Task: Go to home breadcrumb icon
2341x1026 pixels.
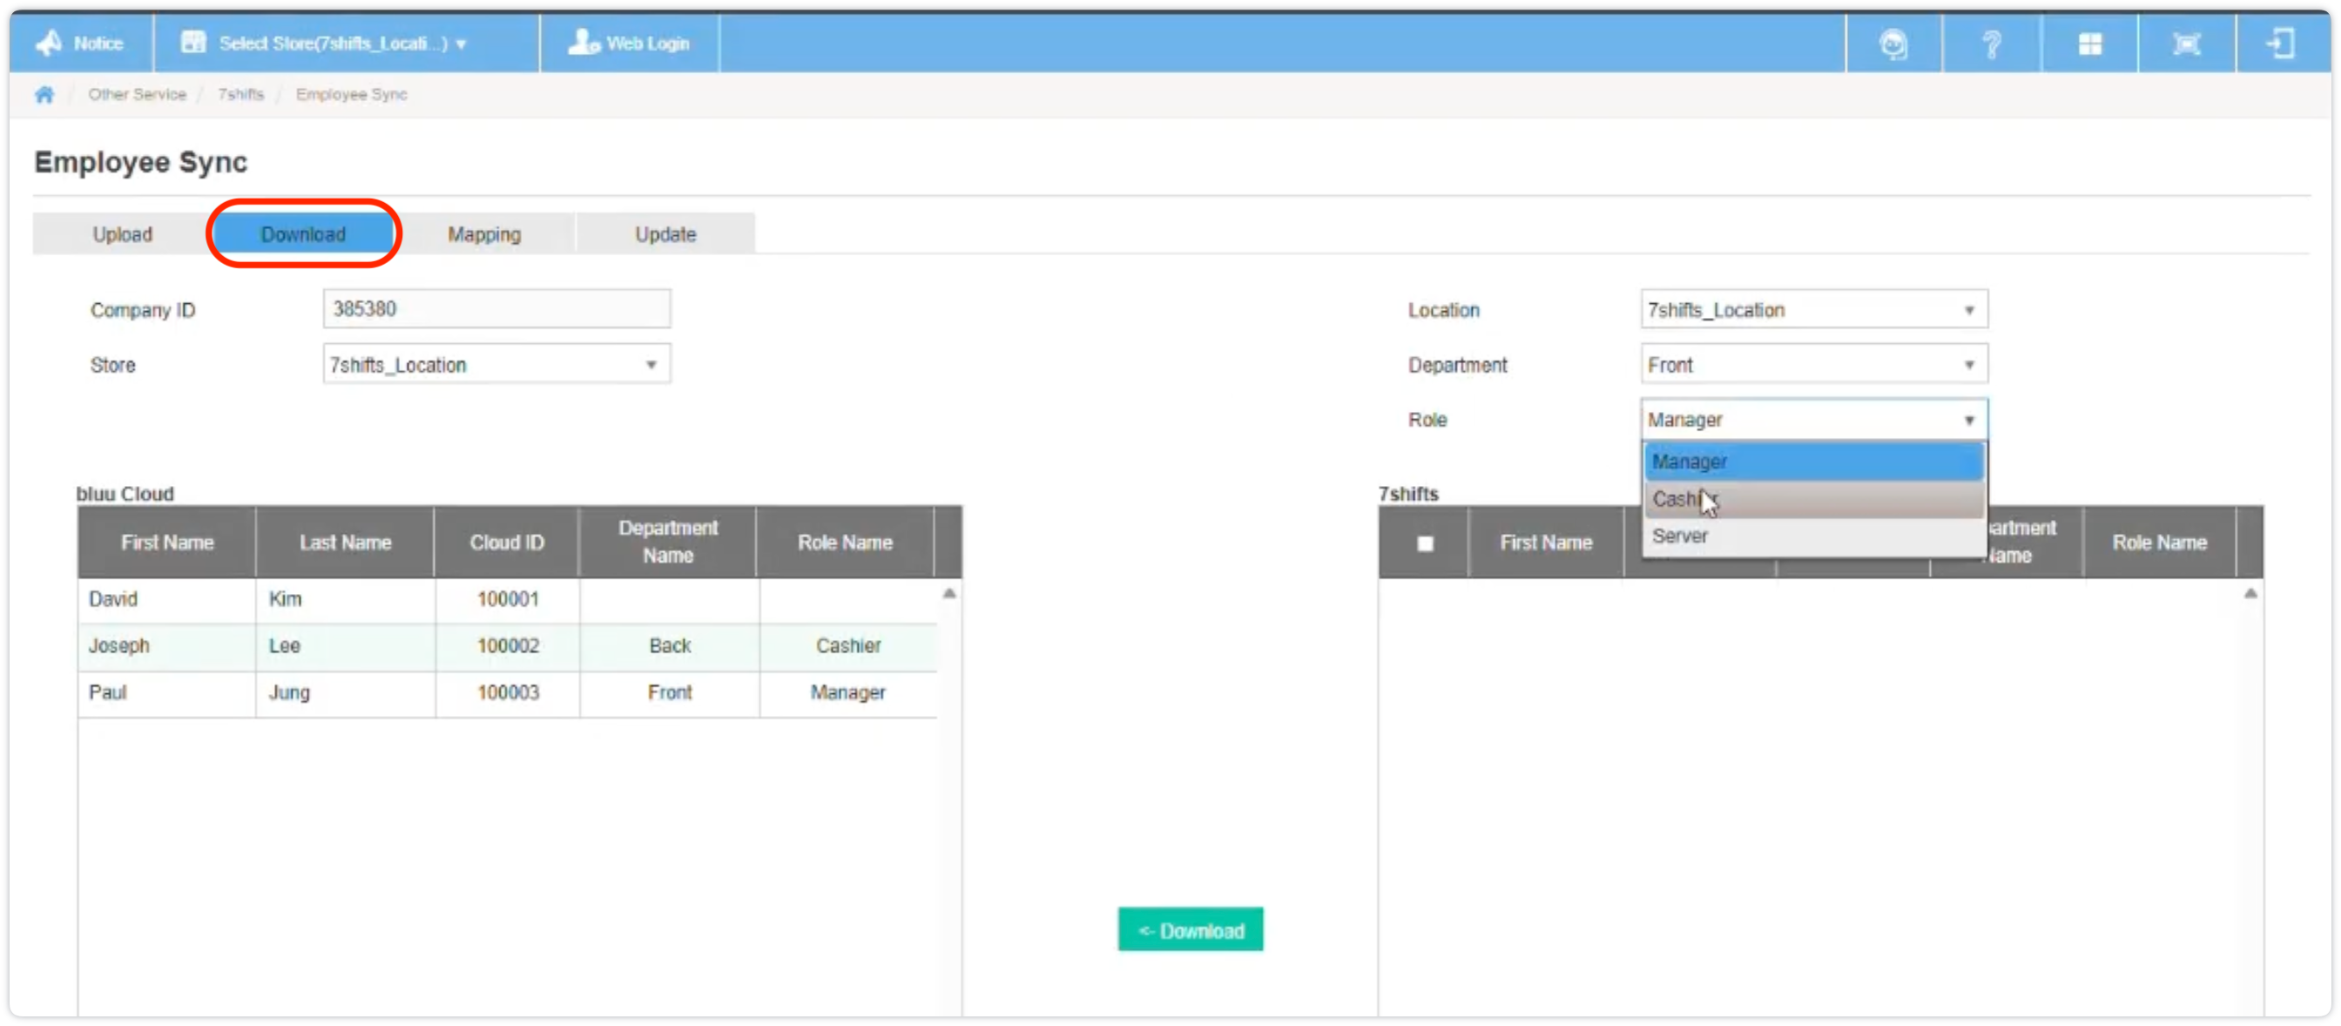Action: click(44, 95)
